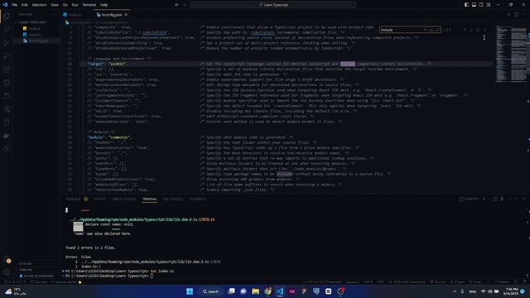Switch to the COMMENTS panel tab

(197, 199)
